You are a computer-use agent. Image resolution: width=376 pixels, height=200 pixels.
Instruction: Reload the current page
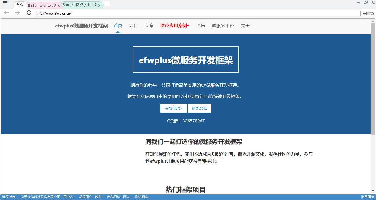click(28, 13)
